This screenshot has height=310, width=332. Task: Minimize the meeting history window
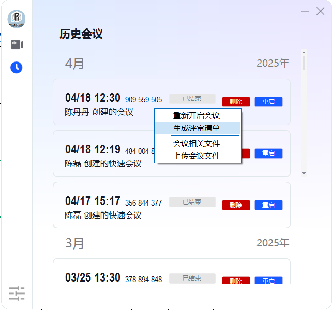pos(306,11)
